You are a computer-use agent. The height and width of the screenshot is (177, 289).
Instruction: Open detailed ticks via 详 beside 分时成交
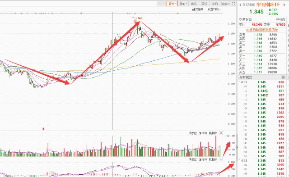point(284,77)
